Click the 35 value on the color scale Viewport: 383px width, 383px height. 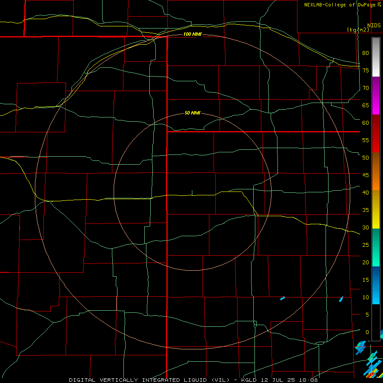coord(366,210)
